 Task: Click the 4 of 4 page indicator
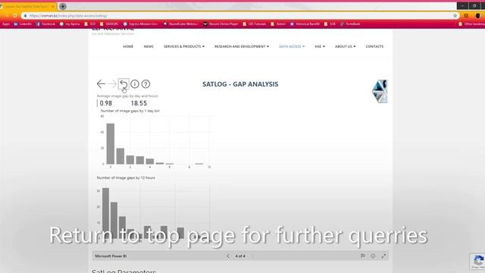[x=240, y=256]
